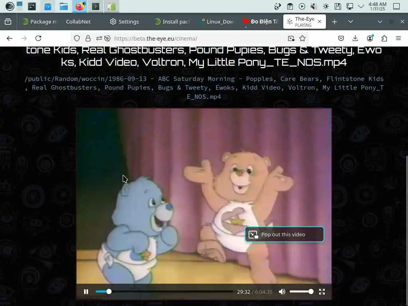Click the window minimize chevron in titlebar
This screenshot has width=408, height=306.
click(x=380, y=22)
